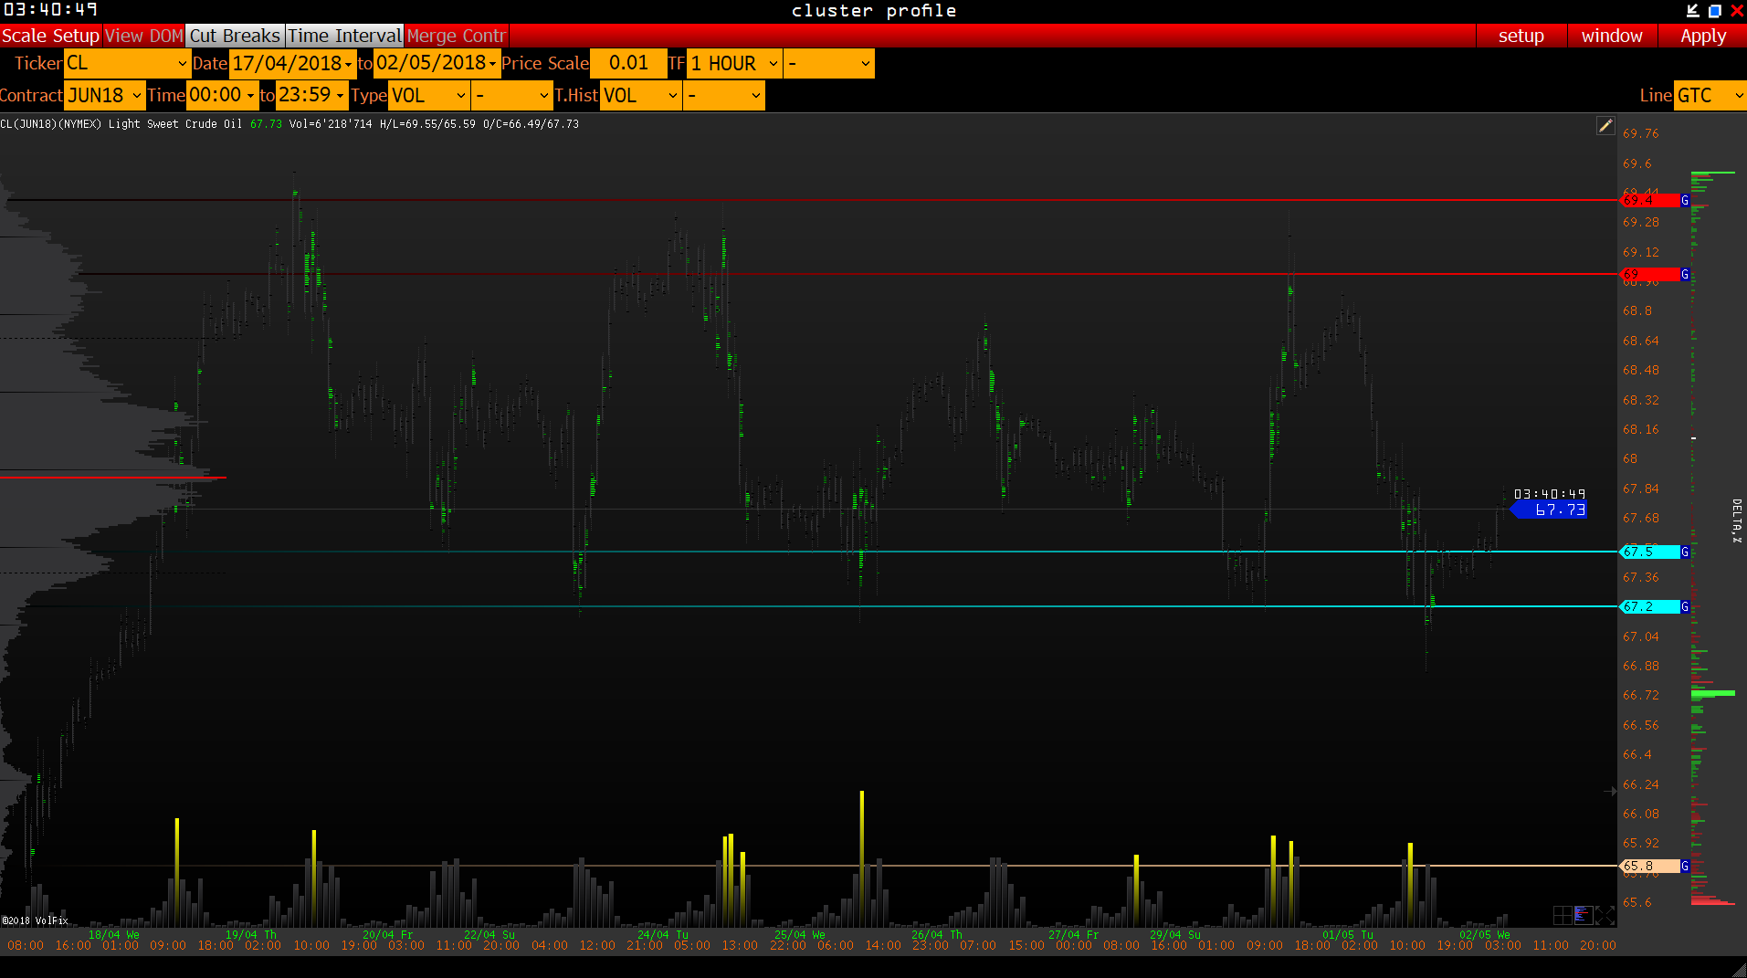Toggle the View DOM option
1747x978 pixels.
(x=143, y=36)
